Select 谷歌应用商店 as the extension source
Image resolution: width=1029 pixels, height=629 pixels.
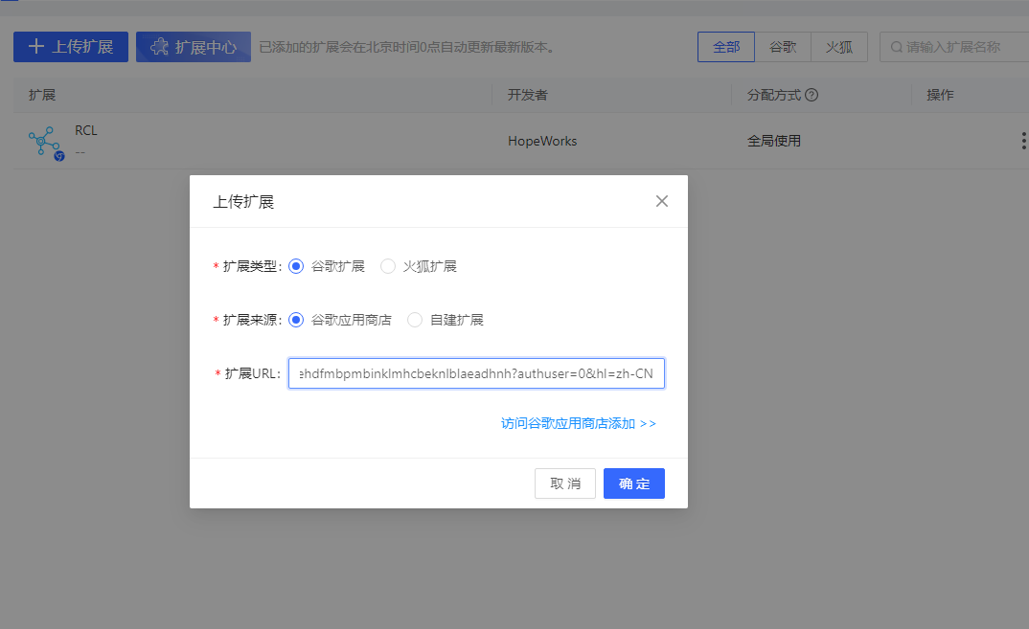click(296, 320)
